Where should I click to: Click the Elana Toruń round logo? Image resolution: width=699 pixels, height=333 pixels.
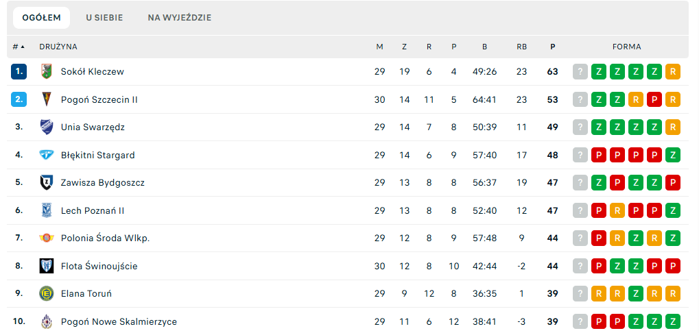click(47, 294)
